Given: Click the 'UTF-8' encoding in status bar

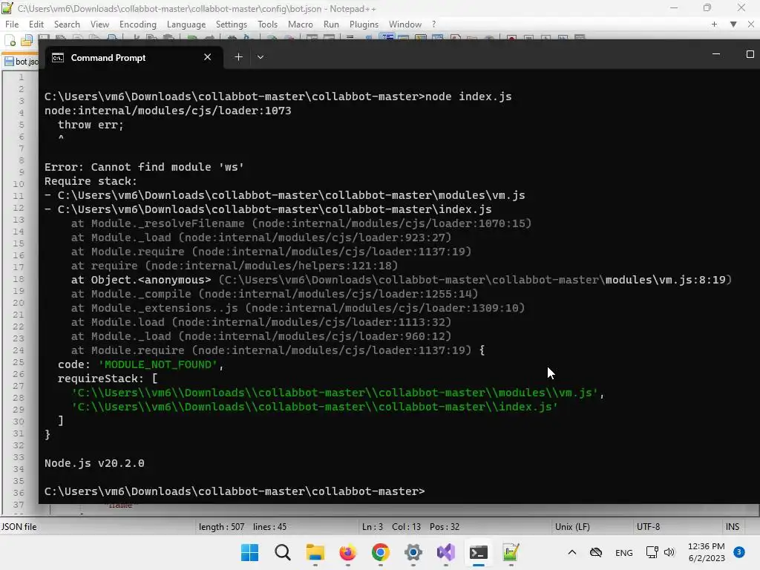Looking at the screenshot, I should point(648,527).
